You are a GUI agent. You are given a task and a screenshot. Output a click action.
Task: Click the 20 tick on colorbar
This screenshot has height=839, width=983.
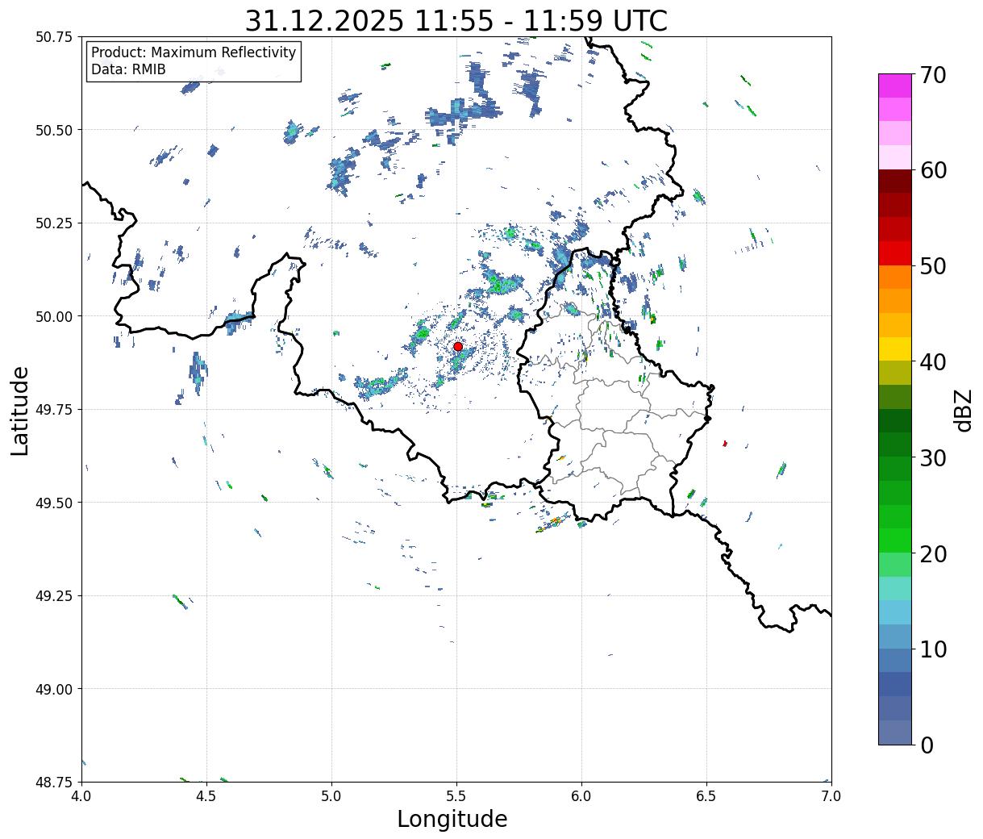[x=933, y=553]
